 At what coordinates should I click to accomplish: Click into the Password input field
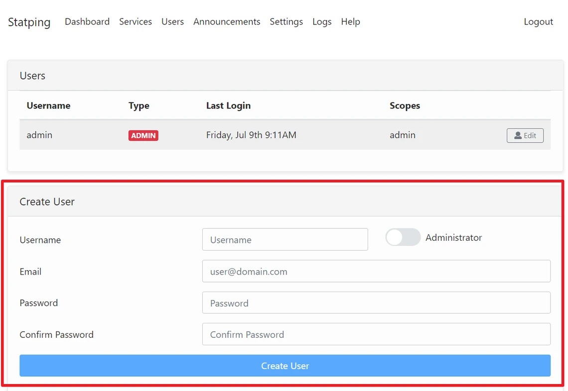click(376, 303)
